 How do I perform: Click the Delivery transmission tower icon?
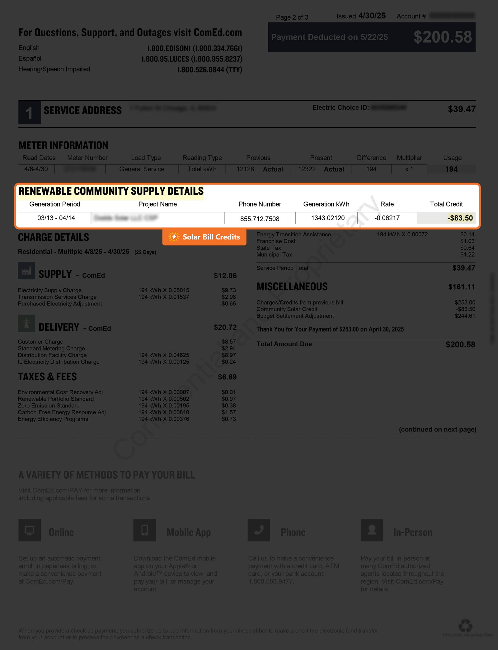26,323
